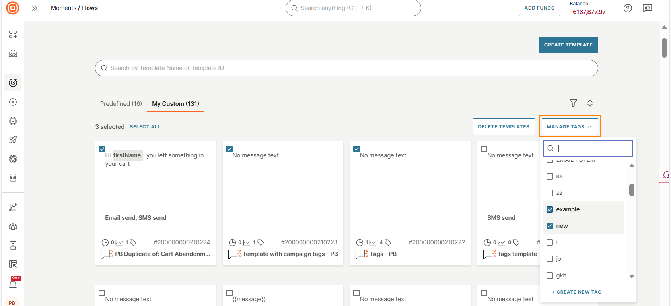Open the numbers hash icon in sidebar
The height and width of the screenshot is (306, 671).
tap(13, 178)
